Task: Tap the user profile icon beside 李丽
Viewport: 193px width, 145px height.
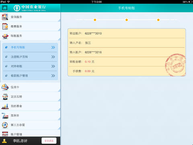Action: click(4, 141)
